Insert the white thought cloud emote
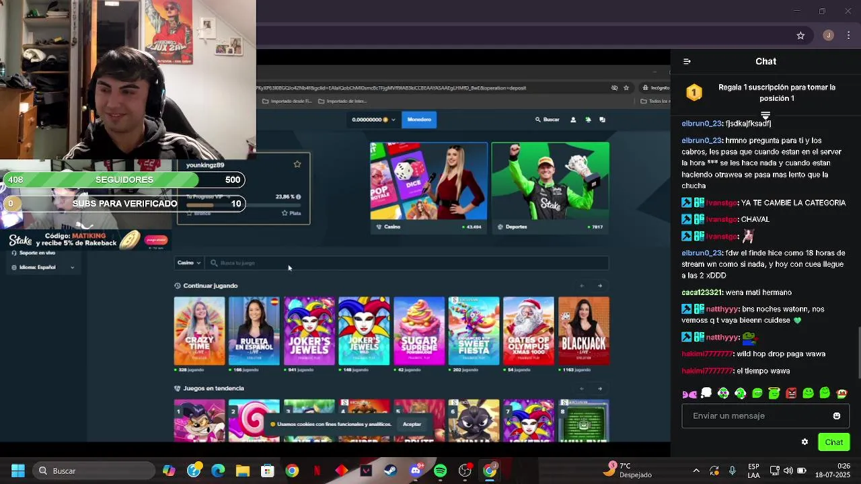 [706, 393]
